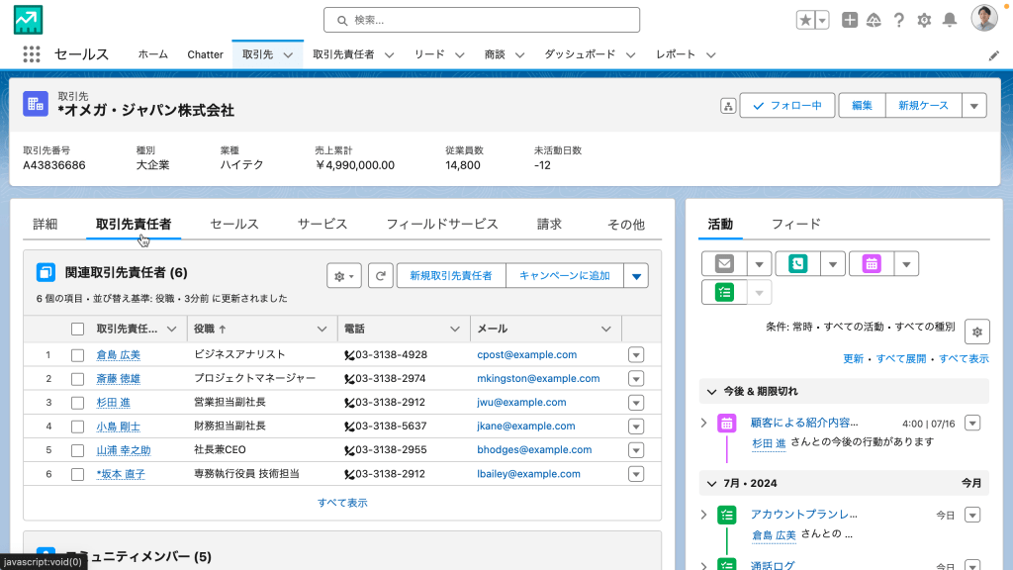Screen dimensions: 1013x570
Task: Open the setup gear icon in header
Action: 924,20
